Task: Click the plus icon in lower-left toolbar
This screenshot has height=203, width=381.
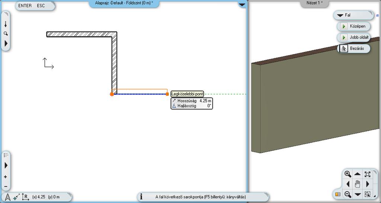Action: coord(6,177)
